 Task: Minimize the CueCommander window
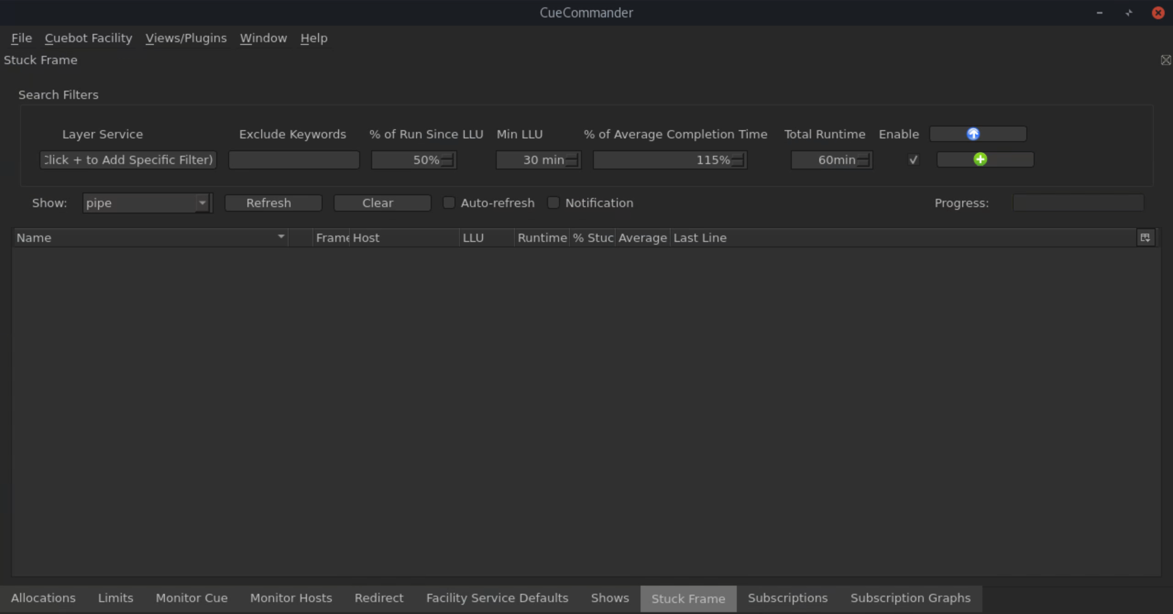pos(1099,13)
